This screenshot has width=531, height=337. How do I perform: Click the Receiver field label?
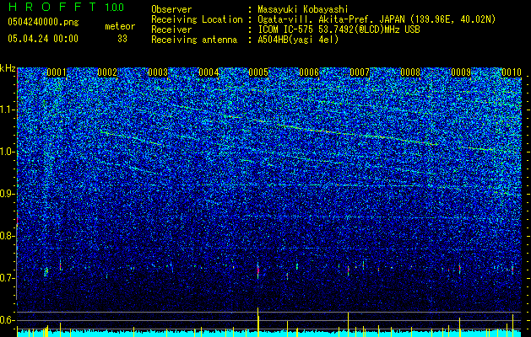171,29
